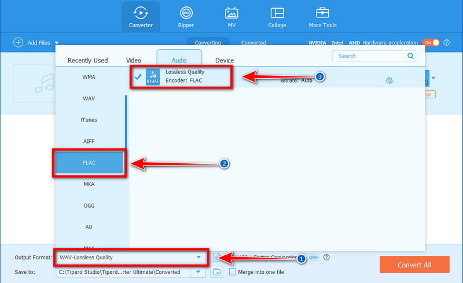463x283 pixels.
Task: Open the Save to path dropdown
Action: (x=198, y=272)
